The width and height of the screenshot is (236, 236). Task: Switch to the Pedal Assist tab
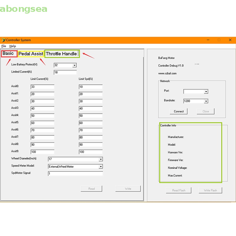tap(31, 54)
